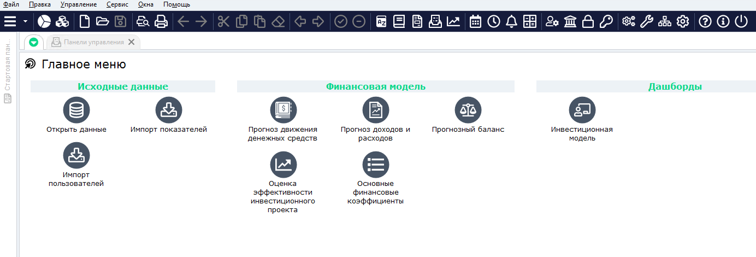Click the print preview magnifier icon
Image resolution: width=756 pixels, height=257 pixels.
point(143,21)
